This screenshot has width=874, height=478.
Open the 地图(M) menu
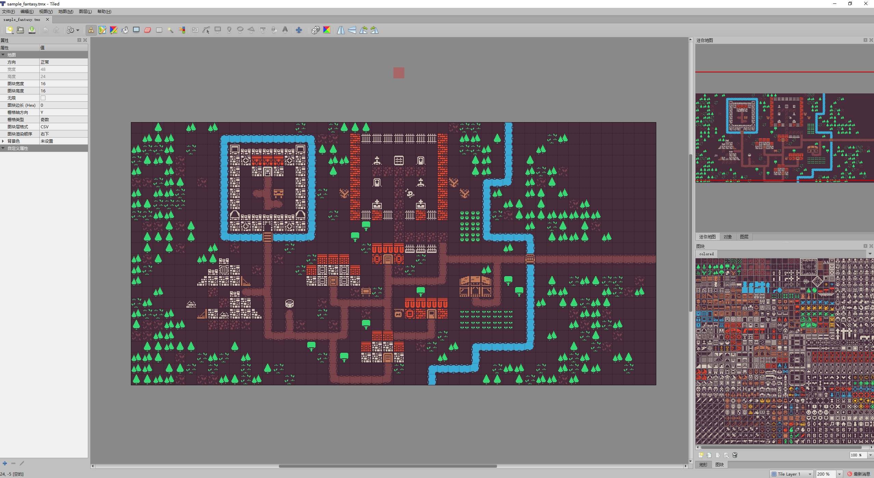pos(66,12)
